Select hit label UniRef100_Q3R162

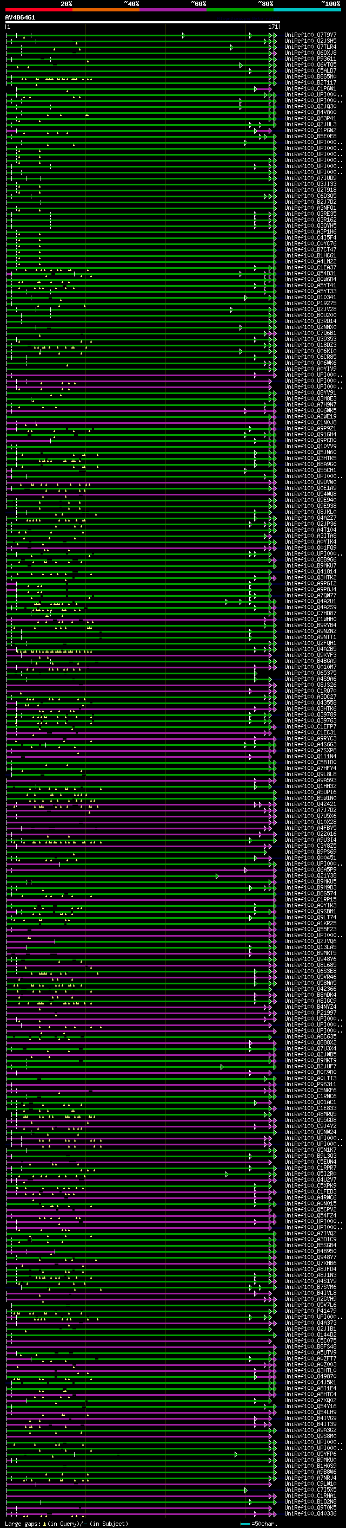(310, 220)
